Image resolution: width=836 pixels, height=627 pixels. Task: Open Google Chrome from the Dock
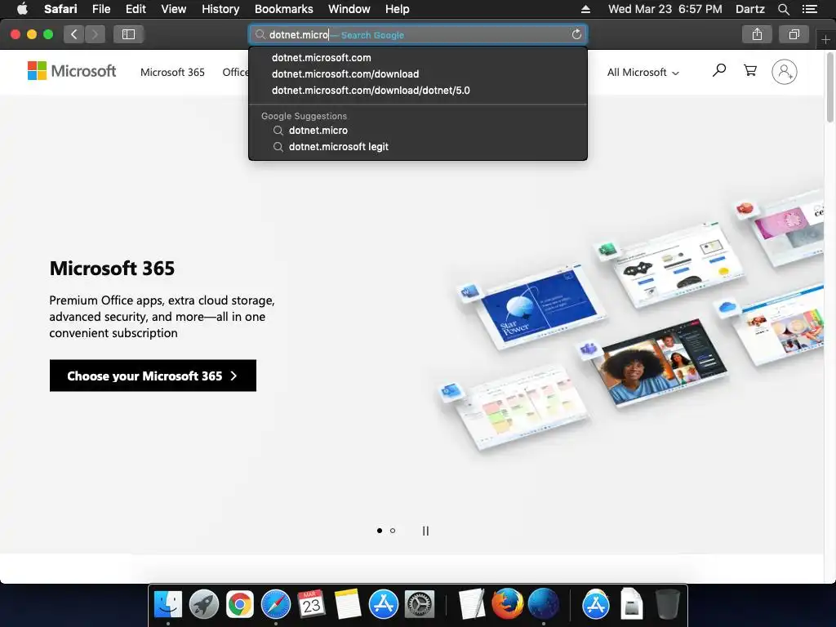pos(240,605)
